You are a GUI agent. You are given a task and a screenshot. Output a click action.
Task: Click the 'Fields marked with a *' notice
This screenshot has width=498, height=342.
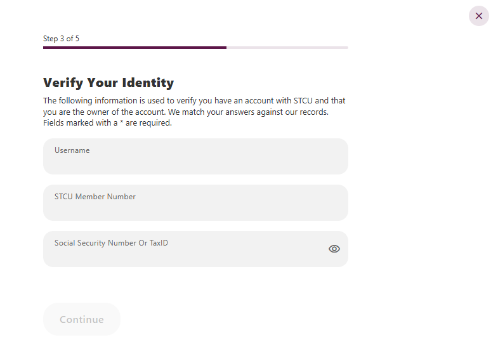point(107,123)
